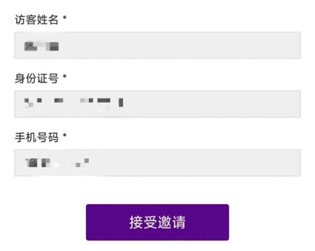Click the 访客姓名 input field

[x=157, y=45]
